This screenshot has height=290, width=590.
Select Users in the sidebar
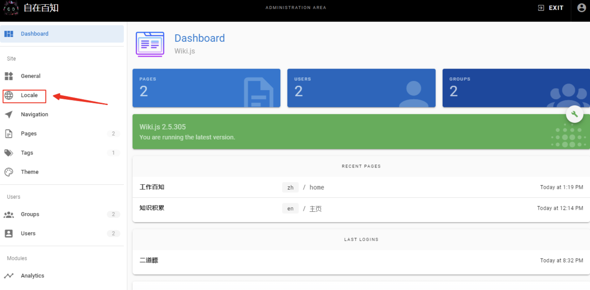point(28,234)
